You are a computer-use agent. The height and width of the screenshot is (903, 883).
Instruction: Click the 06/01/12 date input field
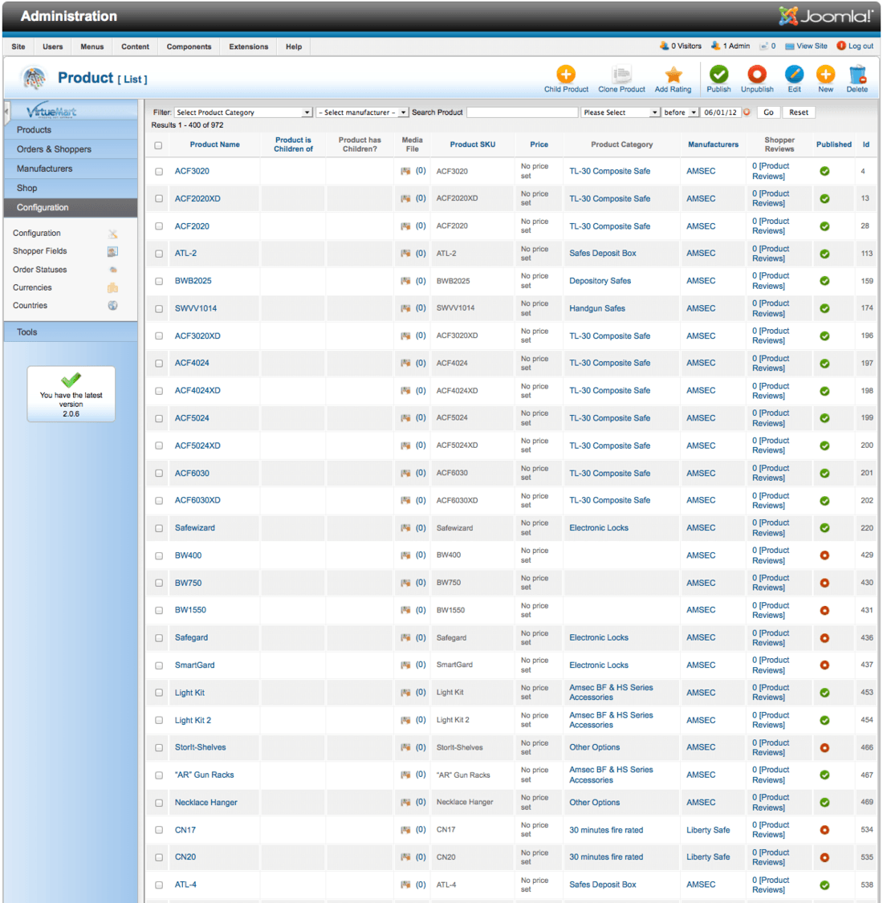pos(721,112)
